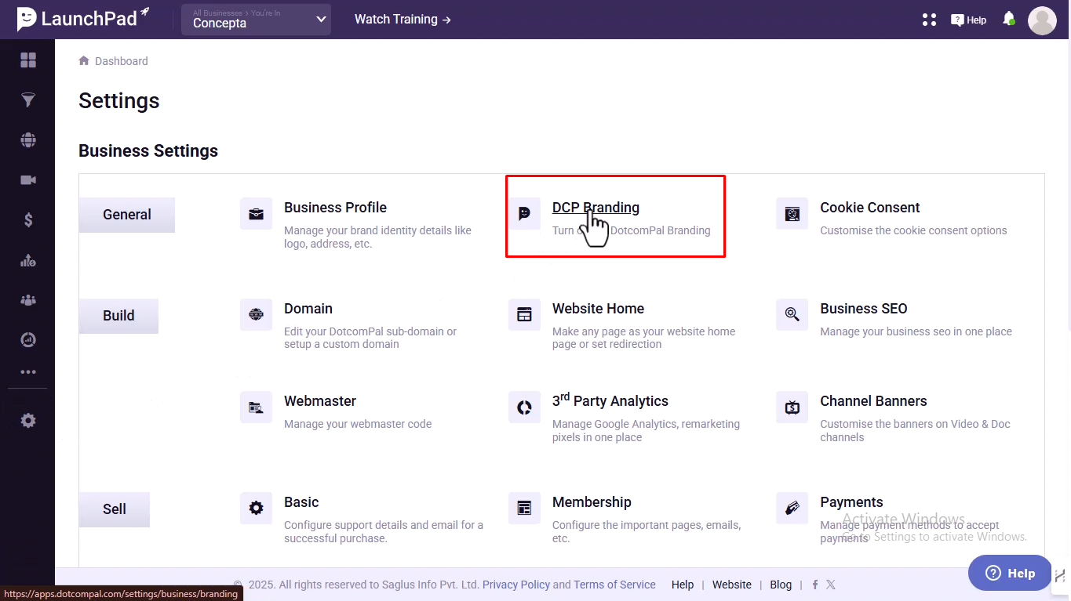
Task: Click the floating Help button
Action: coord(1010,573)
